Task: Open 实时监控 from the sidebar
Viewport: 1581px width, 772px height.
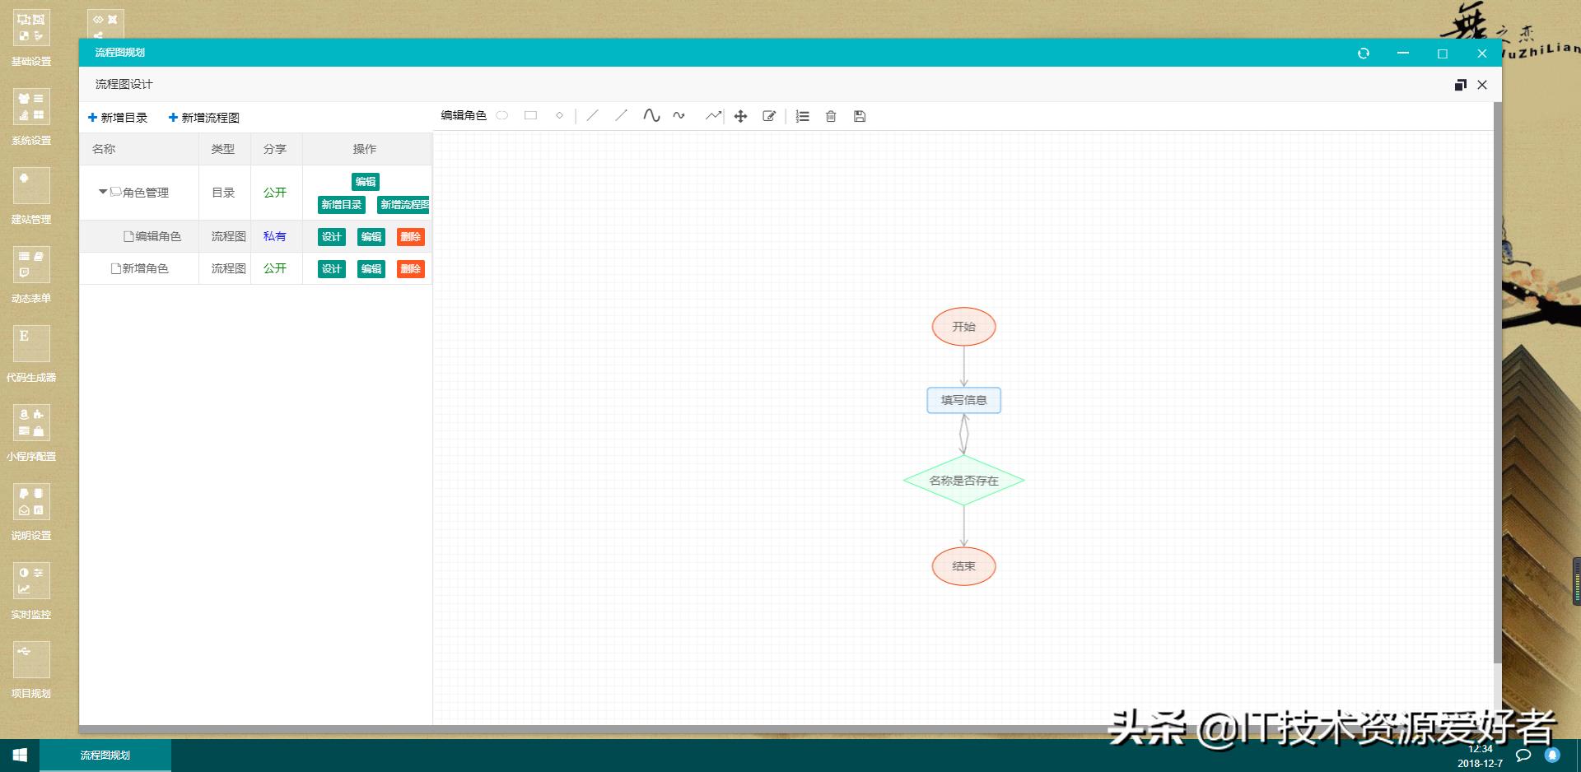Action: point(31,588)
